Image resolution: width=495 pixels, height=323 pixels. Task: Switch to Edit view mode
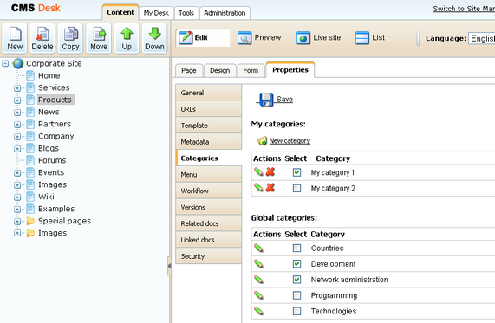point(203,38)
